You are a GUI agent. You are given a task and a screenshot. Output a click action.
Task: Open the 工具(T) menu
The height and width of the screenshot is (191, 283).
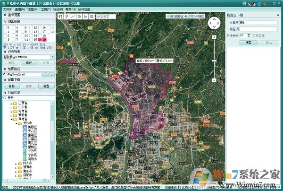(46, 9)
